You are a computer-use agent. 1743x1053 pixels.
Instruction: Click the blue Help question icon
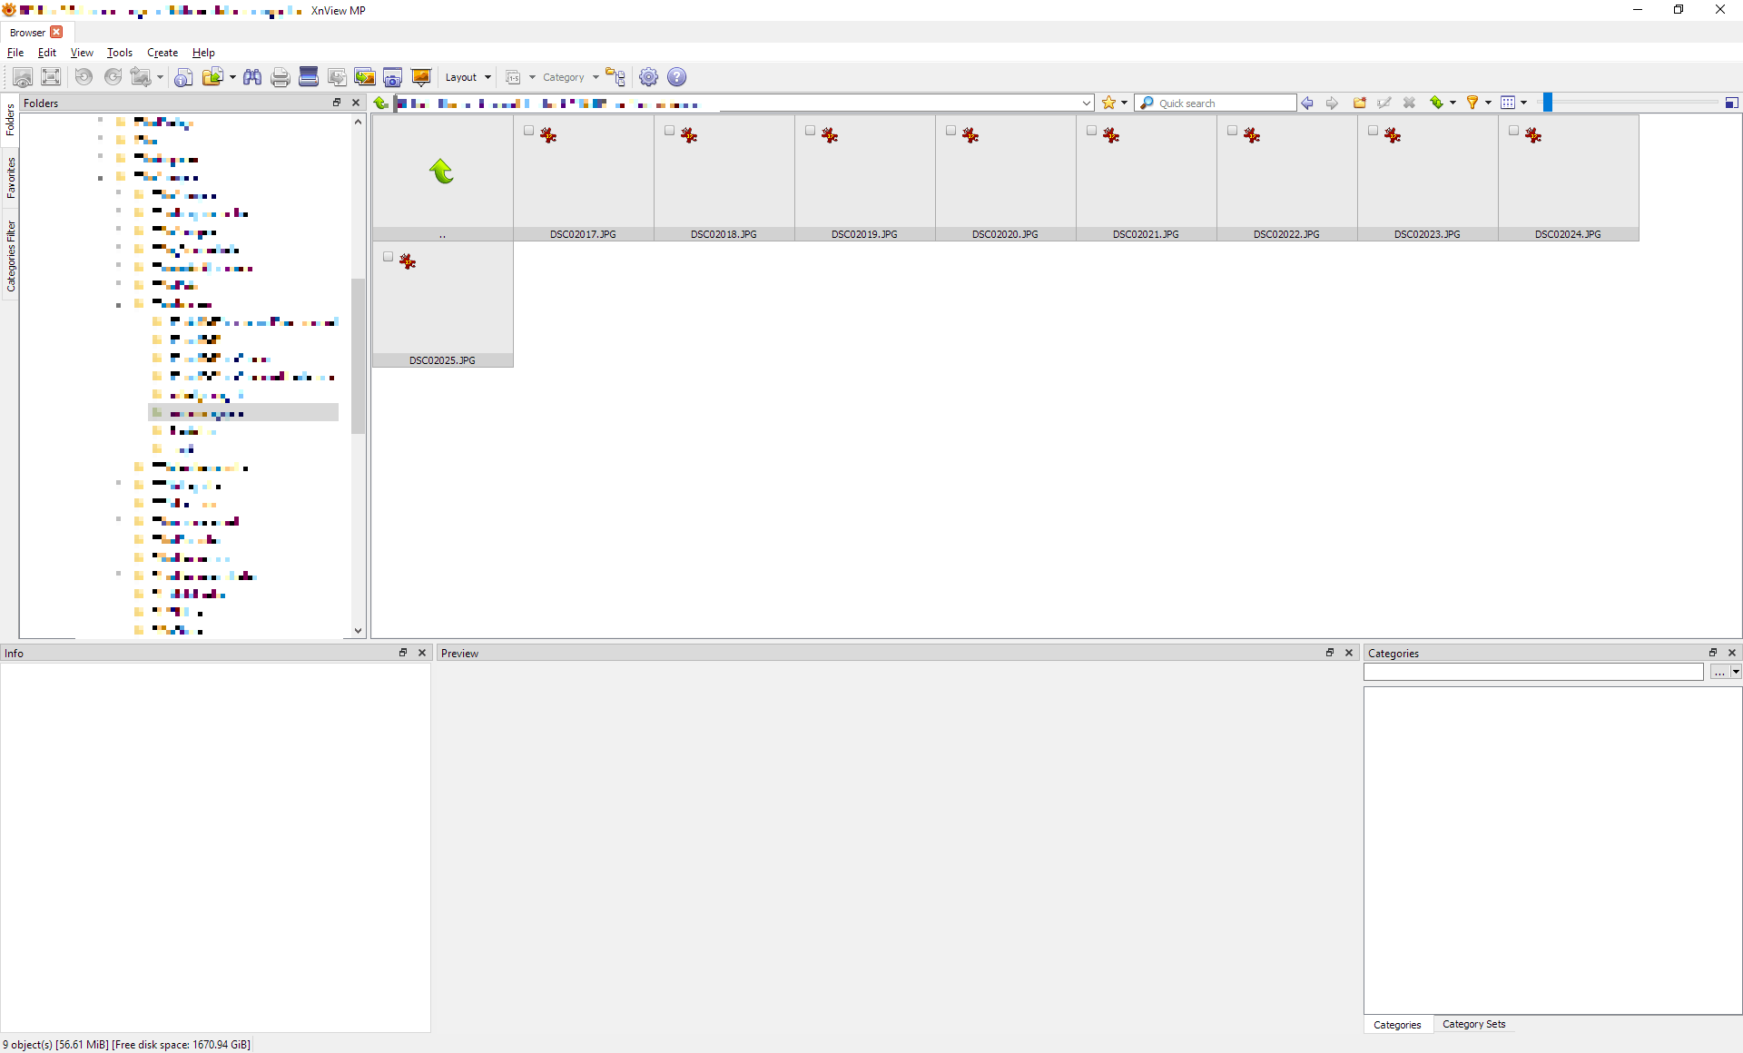pos(677,77)
